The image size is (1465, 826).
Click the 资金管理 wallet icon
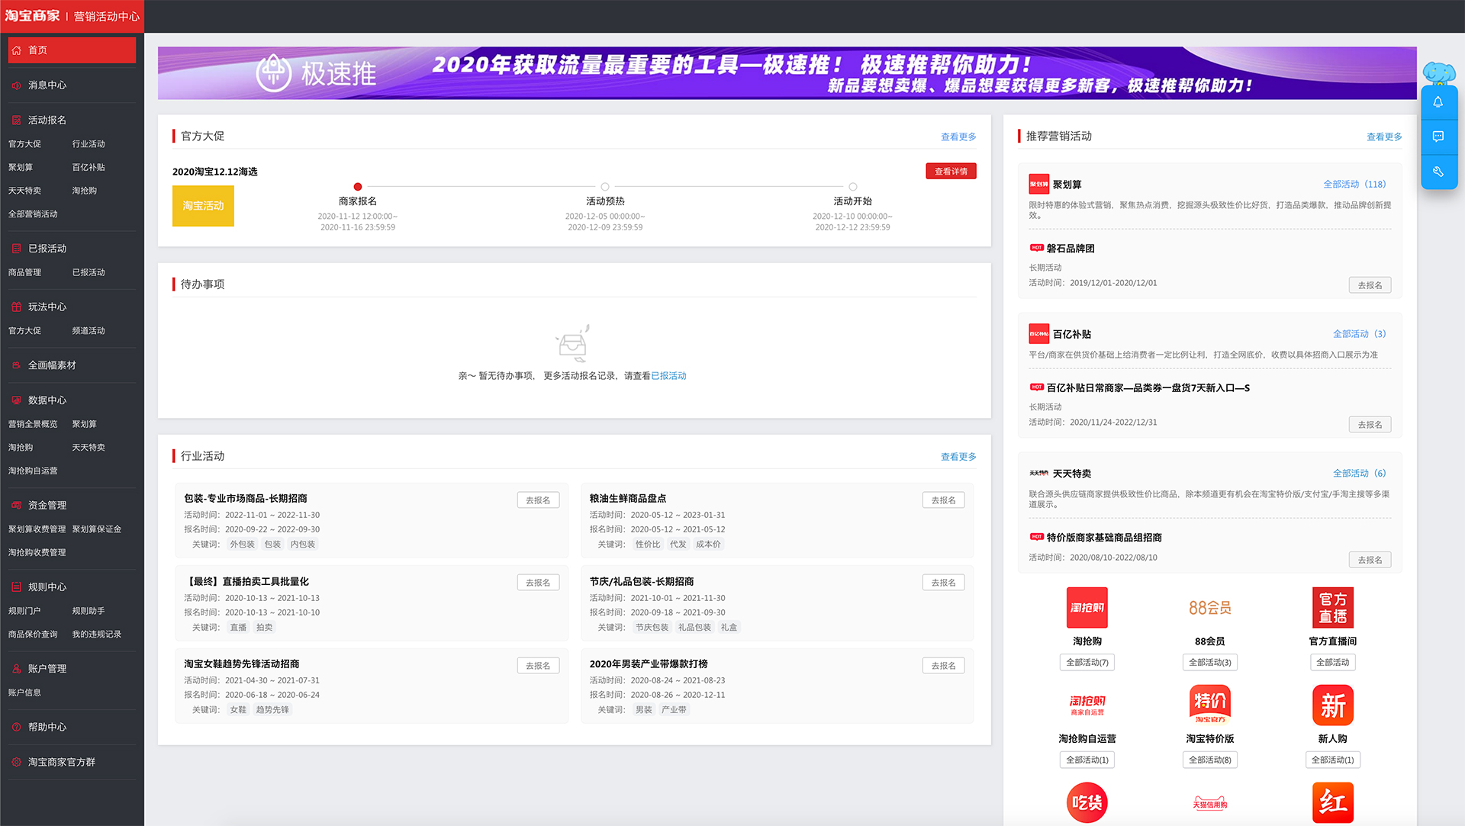(16, 506)
